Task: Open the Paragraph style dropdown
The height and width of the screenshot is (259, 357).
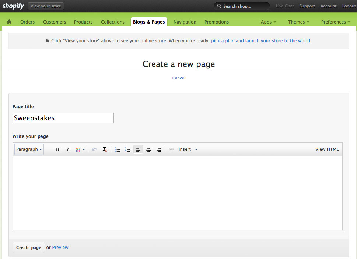Action: click(x=29, y=149)
